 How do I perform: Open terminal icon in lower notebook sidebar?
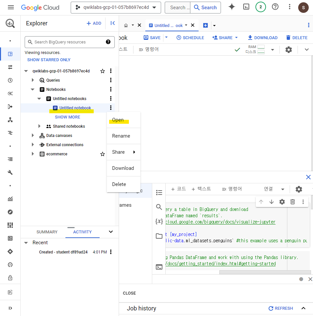click(x=159, y=267)
